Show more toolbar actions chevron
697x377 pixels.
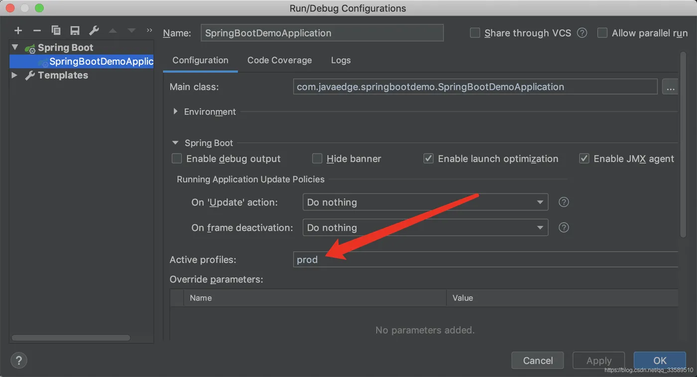tap(149, 30)
